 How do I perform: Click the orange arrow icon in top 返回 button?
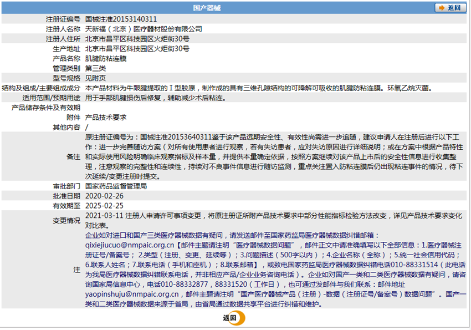click(x=442, y=8)
